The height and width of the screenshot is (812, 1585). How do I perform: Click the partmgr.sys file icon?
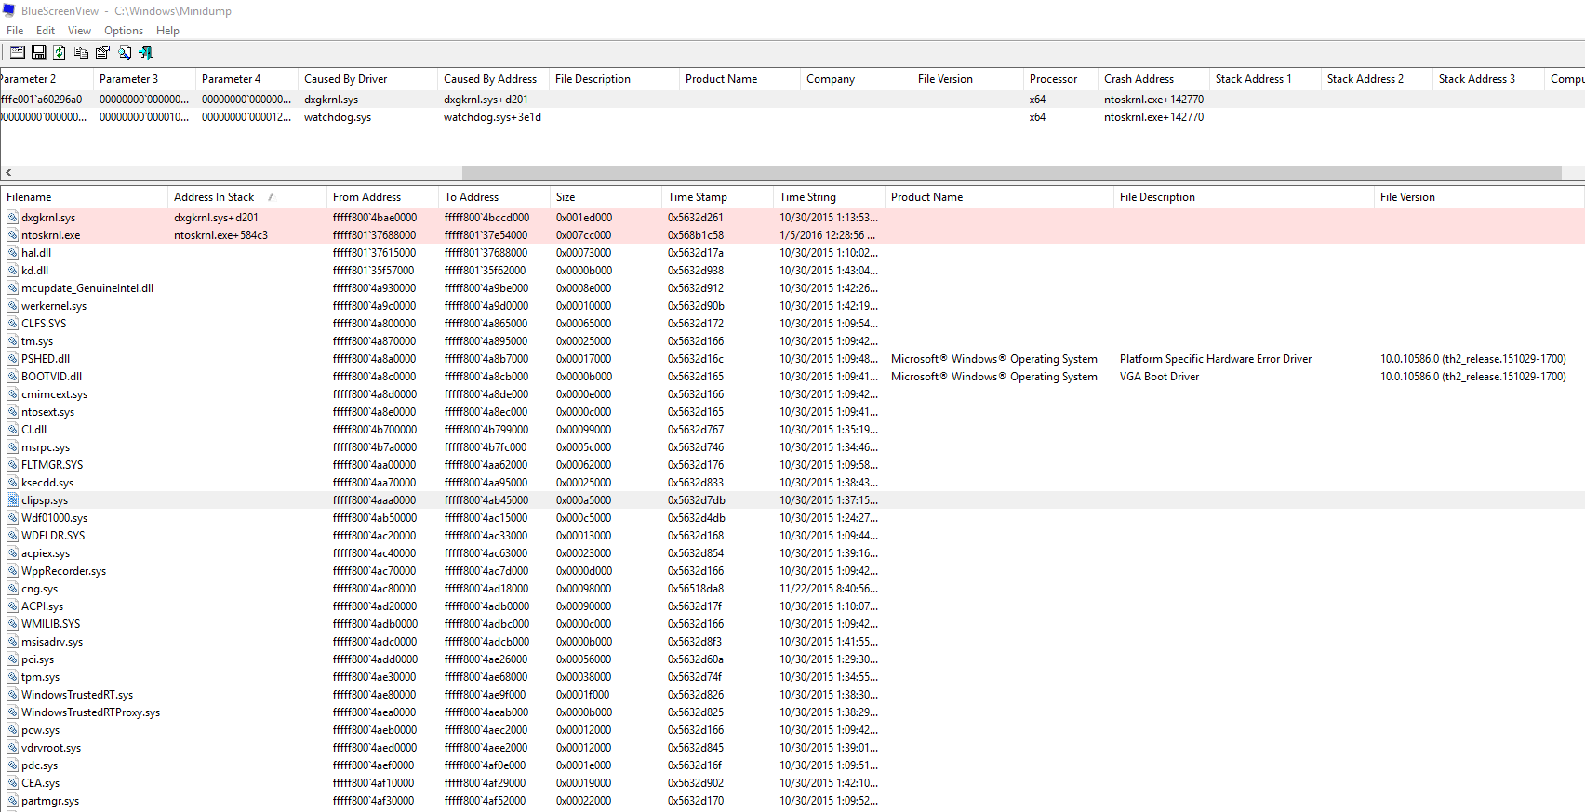(x=13, y=801)
